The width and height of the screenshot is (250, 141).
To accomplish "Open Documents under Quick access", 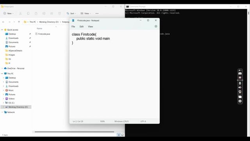I will 13,42.
